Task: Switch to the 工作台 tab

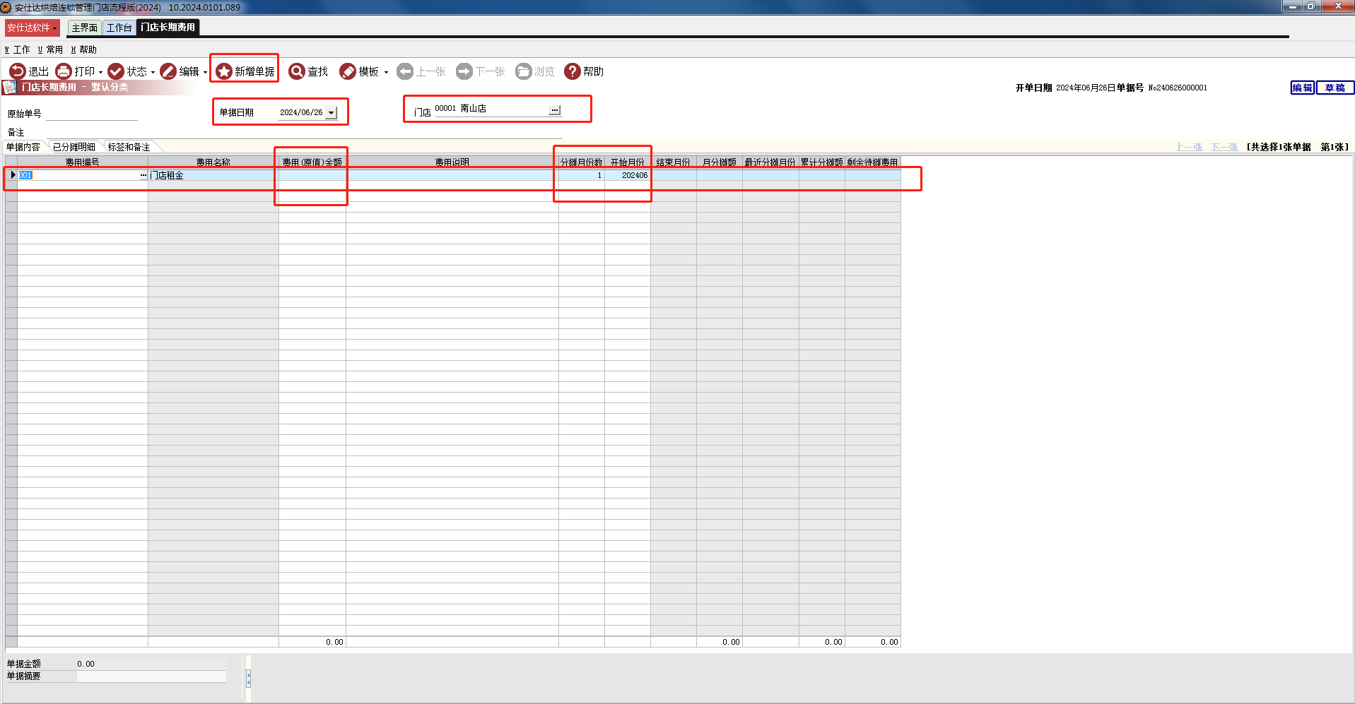Action: point(119,28)
